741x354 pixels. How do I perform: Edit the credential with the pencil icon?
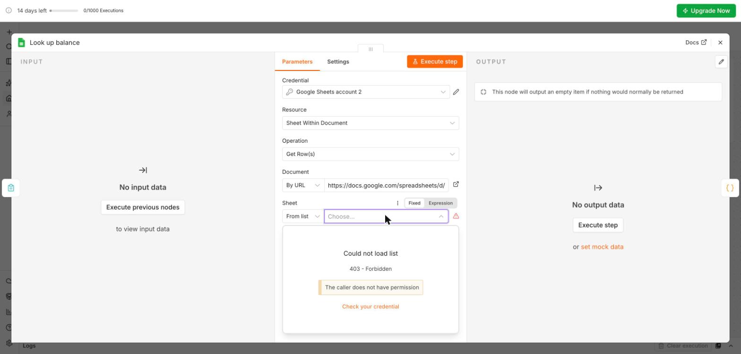point(456,92)
